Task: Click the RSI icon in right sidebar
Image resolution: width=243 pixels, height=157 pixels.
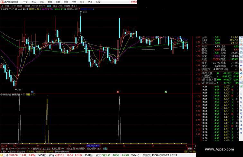Action: [x=241, y=65]
